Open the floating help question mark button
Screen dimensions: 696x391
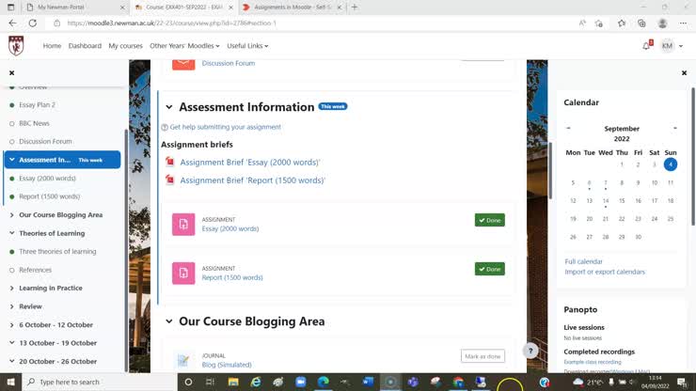[x=530, y=352]
